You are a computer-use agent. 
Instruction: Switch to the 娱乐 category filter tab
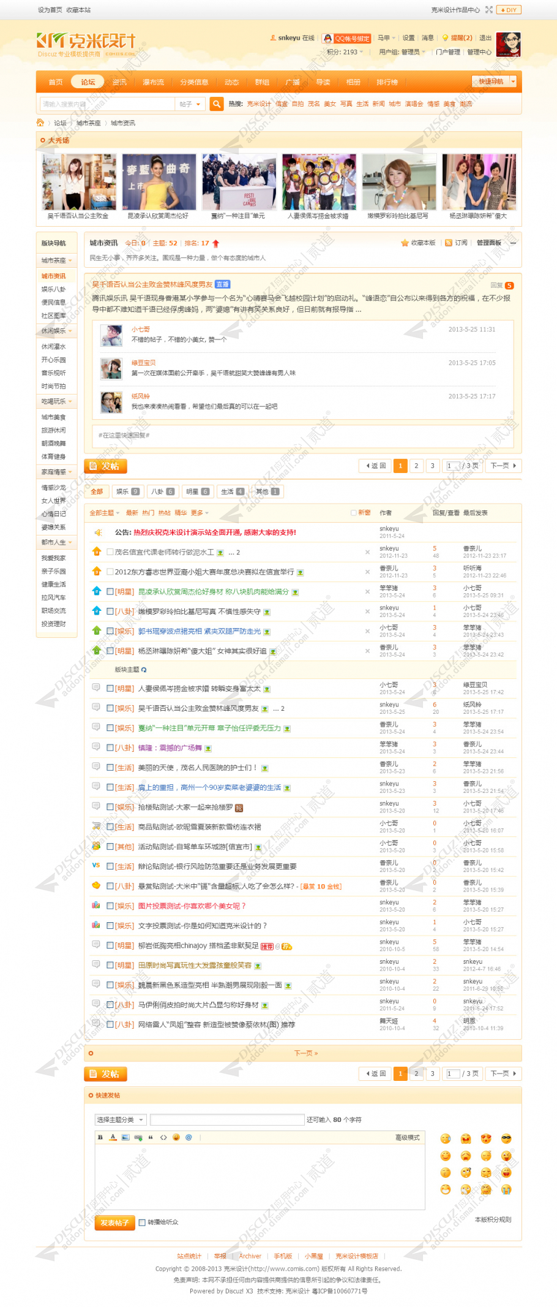coord(128,491)
